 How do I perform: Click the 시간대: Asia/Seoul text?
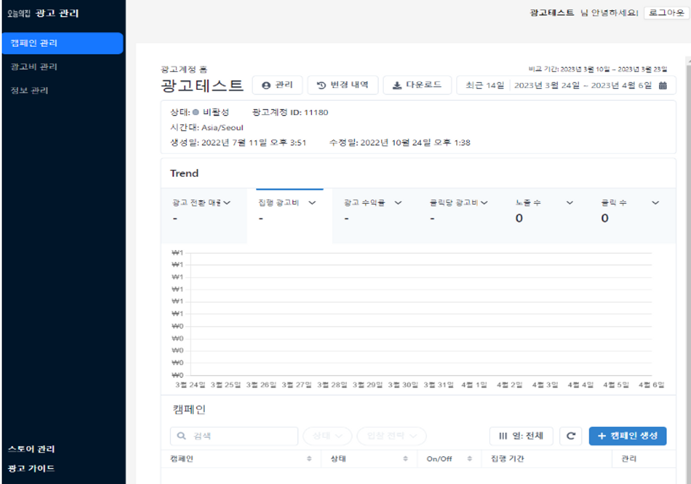click(x=207, y=127)
